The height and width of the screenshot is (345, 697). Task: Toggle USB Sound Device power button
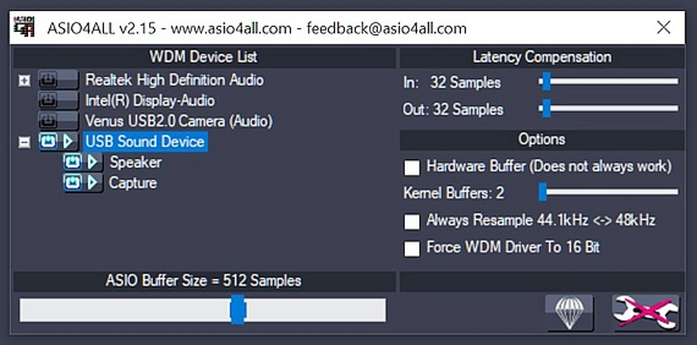coord(48,141)
